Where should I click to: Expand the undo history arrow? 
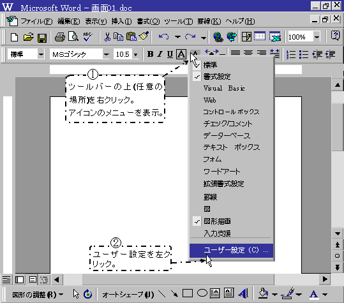coord(177,37)
